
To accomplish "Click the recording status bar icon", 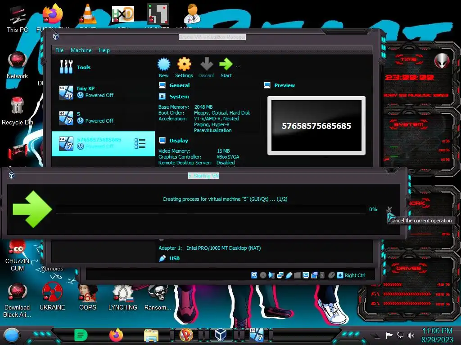I will (x=314, y=275).
